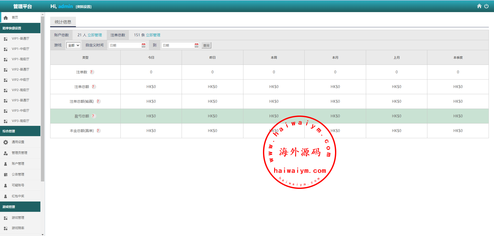Viewport: 494px width, 236px height.
Task: Click help icon beside 注单总额(输赢)
Action: pyautogui.click(x=98, y=101)
